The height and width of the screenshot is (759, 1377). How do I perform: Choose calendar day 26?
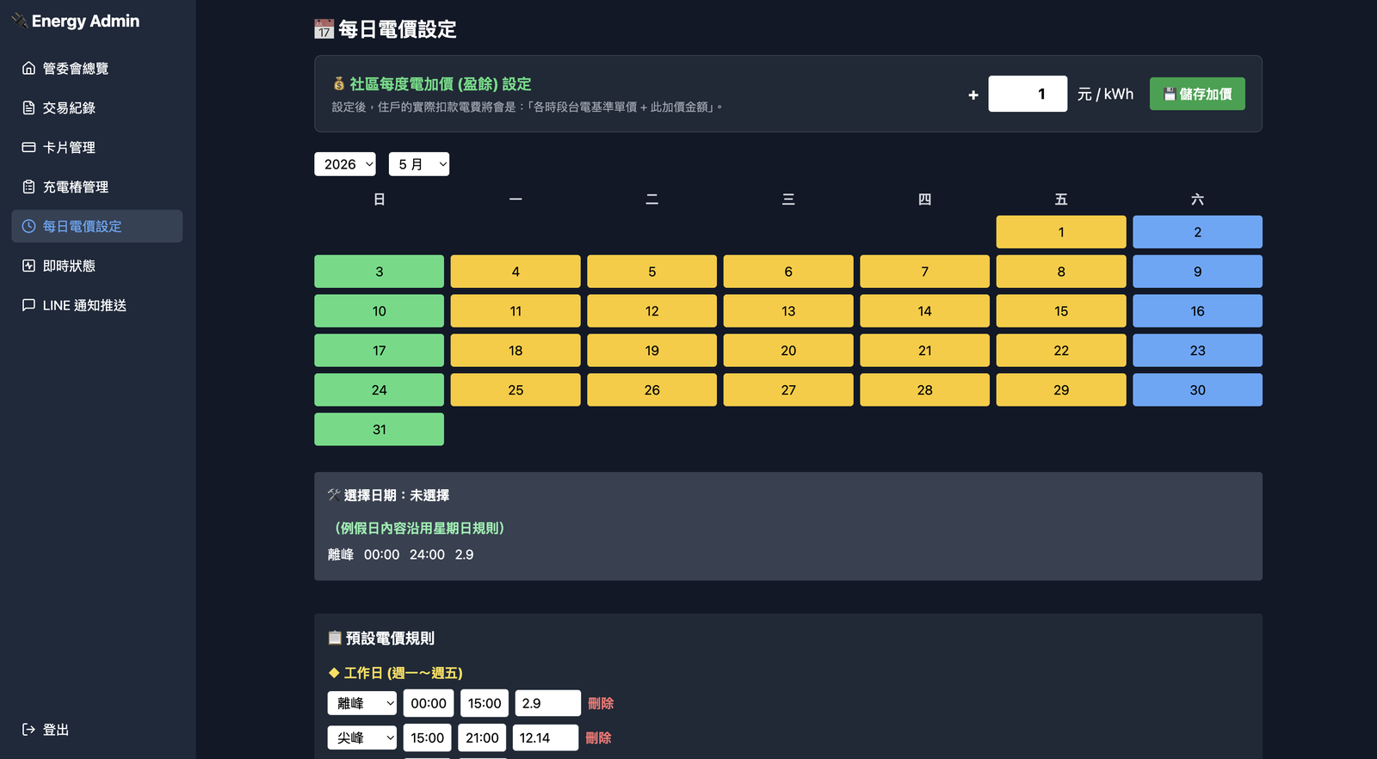[651, 390]
